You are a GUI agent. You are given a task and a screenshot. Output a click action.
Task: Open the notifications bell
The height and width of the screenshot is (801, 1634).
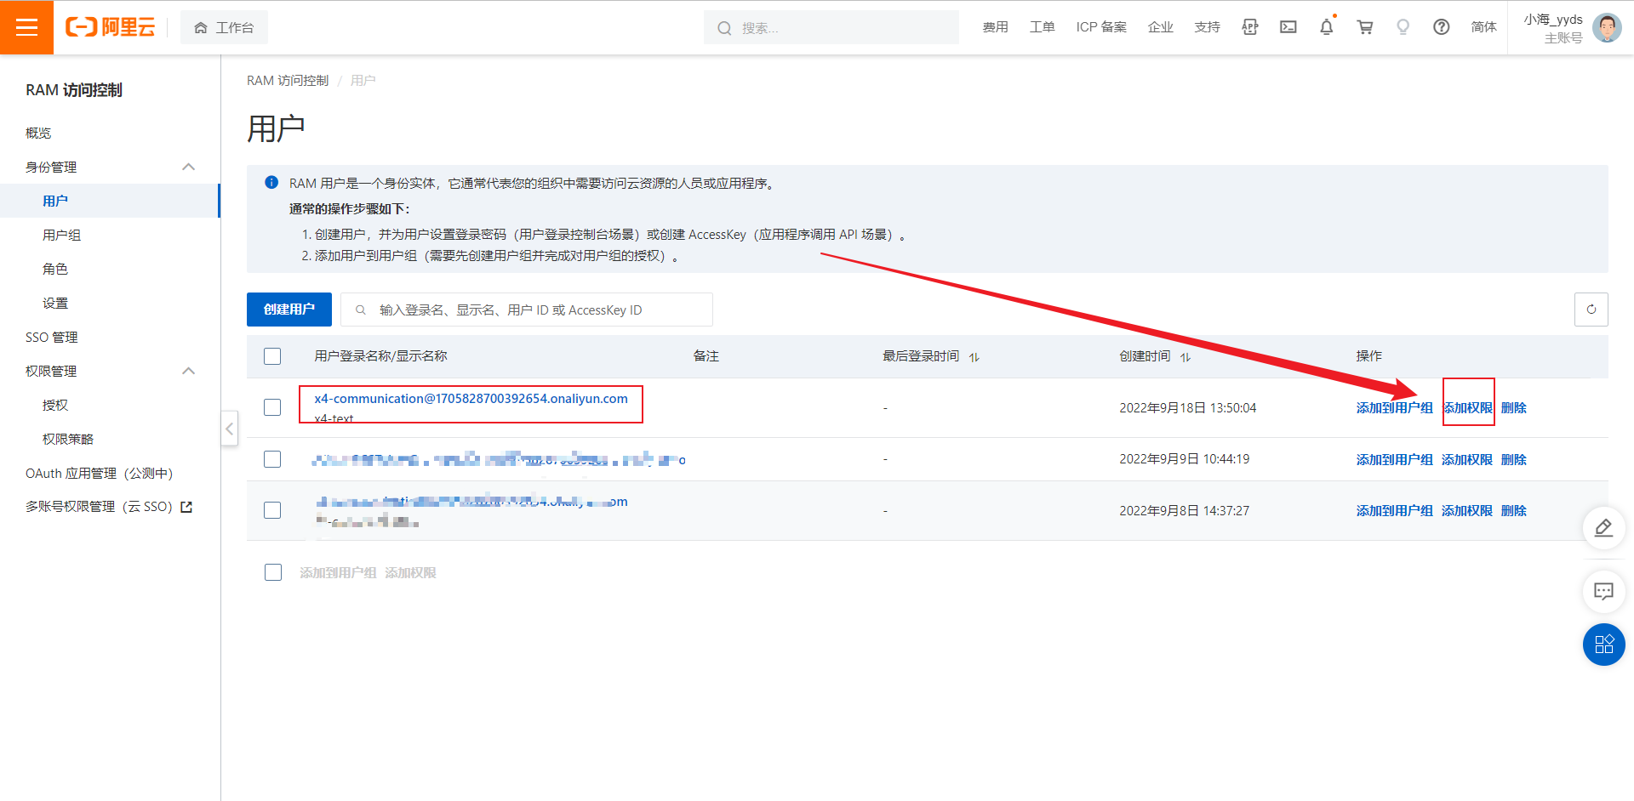[x=1327, y=27]
